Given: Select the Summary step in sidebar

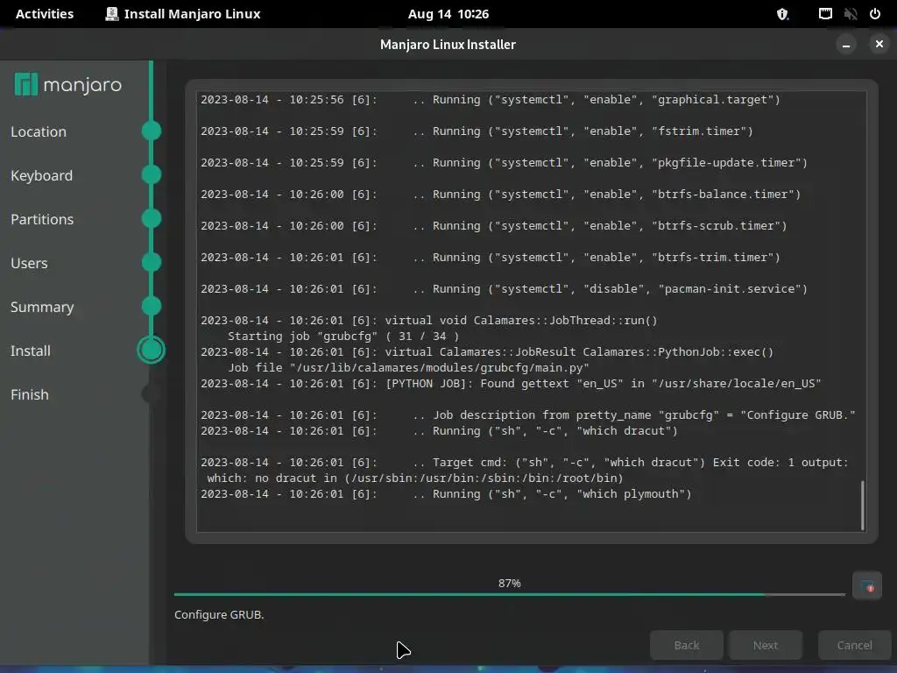Looking at the screenshot, I should tap(42, 308).
